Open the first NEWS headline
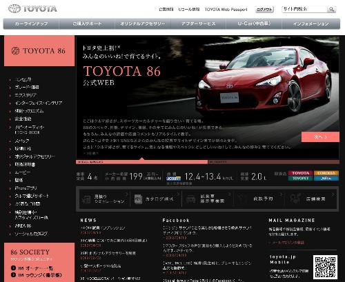The height and width of the screenshot is (282, 345). point(103,228)
